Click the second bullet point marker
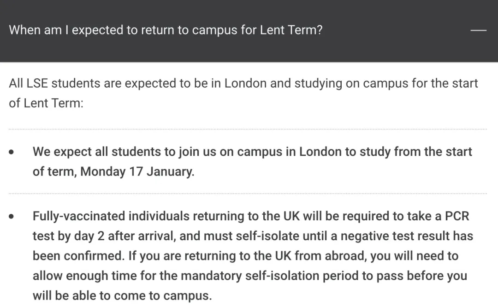Image resolution: width=498 pixels, height=307 pixels. [x=12, y=217]
